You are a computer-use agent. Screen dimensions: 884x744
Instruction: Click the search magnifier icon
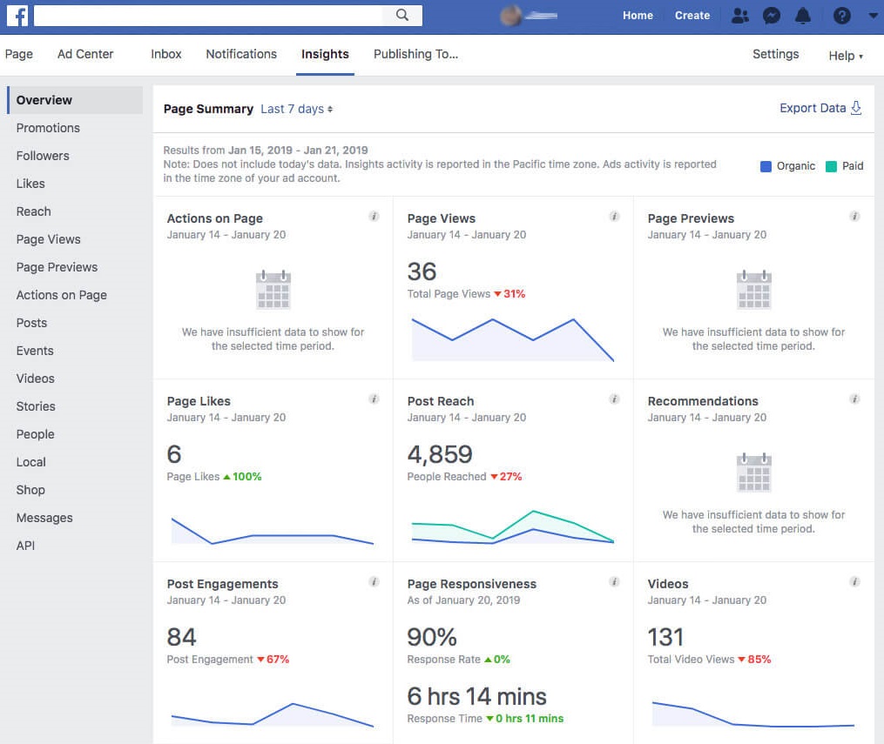click(402, 15)
